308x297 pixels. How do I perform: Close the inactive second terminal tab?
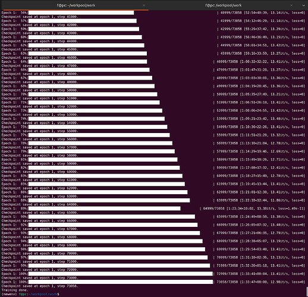tap(291, 5)
